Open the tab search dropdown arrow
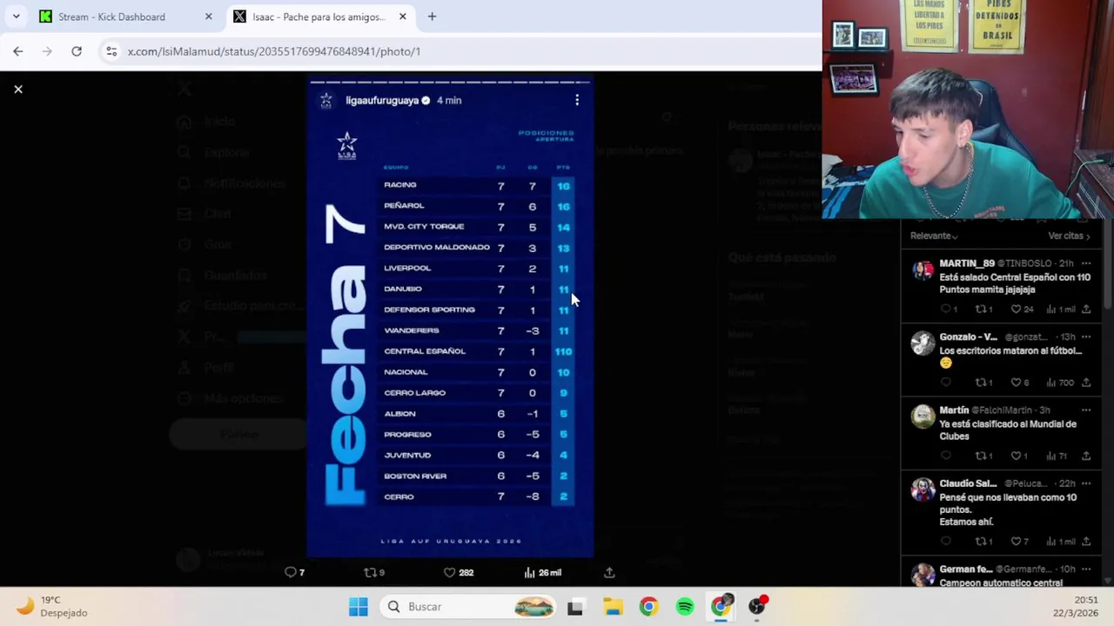This screenshot has width=1114, height=626. coord(16,17)
